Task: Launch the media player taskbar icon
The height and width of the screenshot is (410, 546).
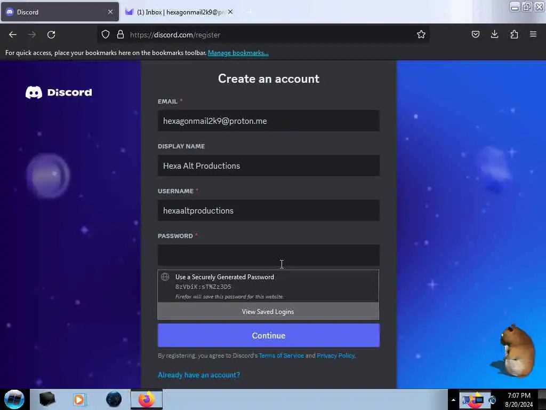Action: tap(79, 399)
